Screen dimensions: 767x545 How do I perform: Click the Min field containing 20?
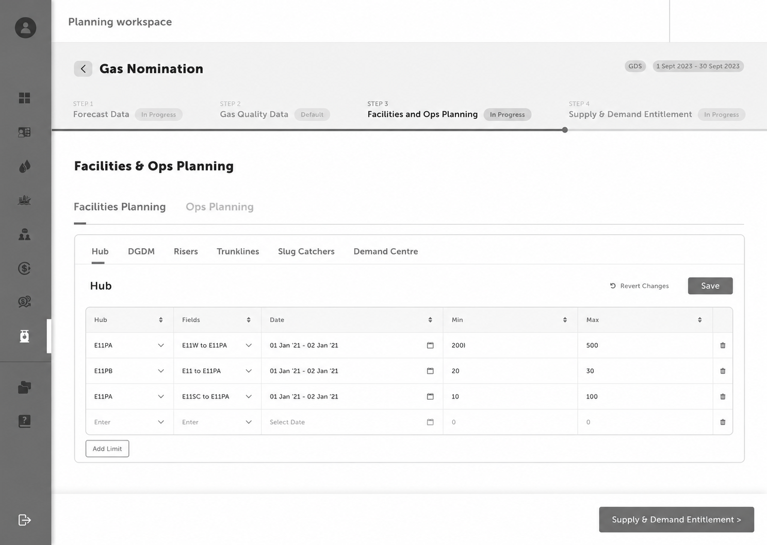click(510, 371)
